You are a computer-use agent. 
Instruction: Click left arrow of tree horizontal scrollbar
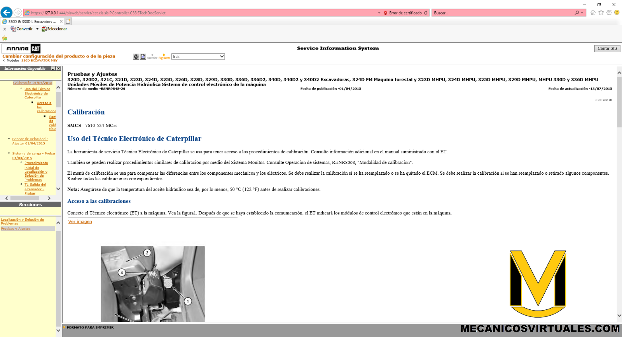point(7,198)
